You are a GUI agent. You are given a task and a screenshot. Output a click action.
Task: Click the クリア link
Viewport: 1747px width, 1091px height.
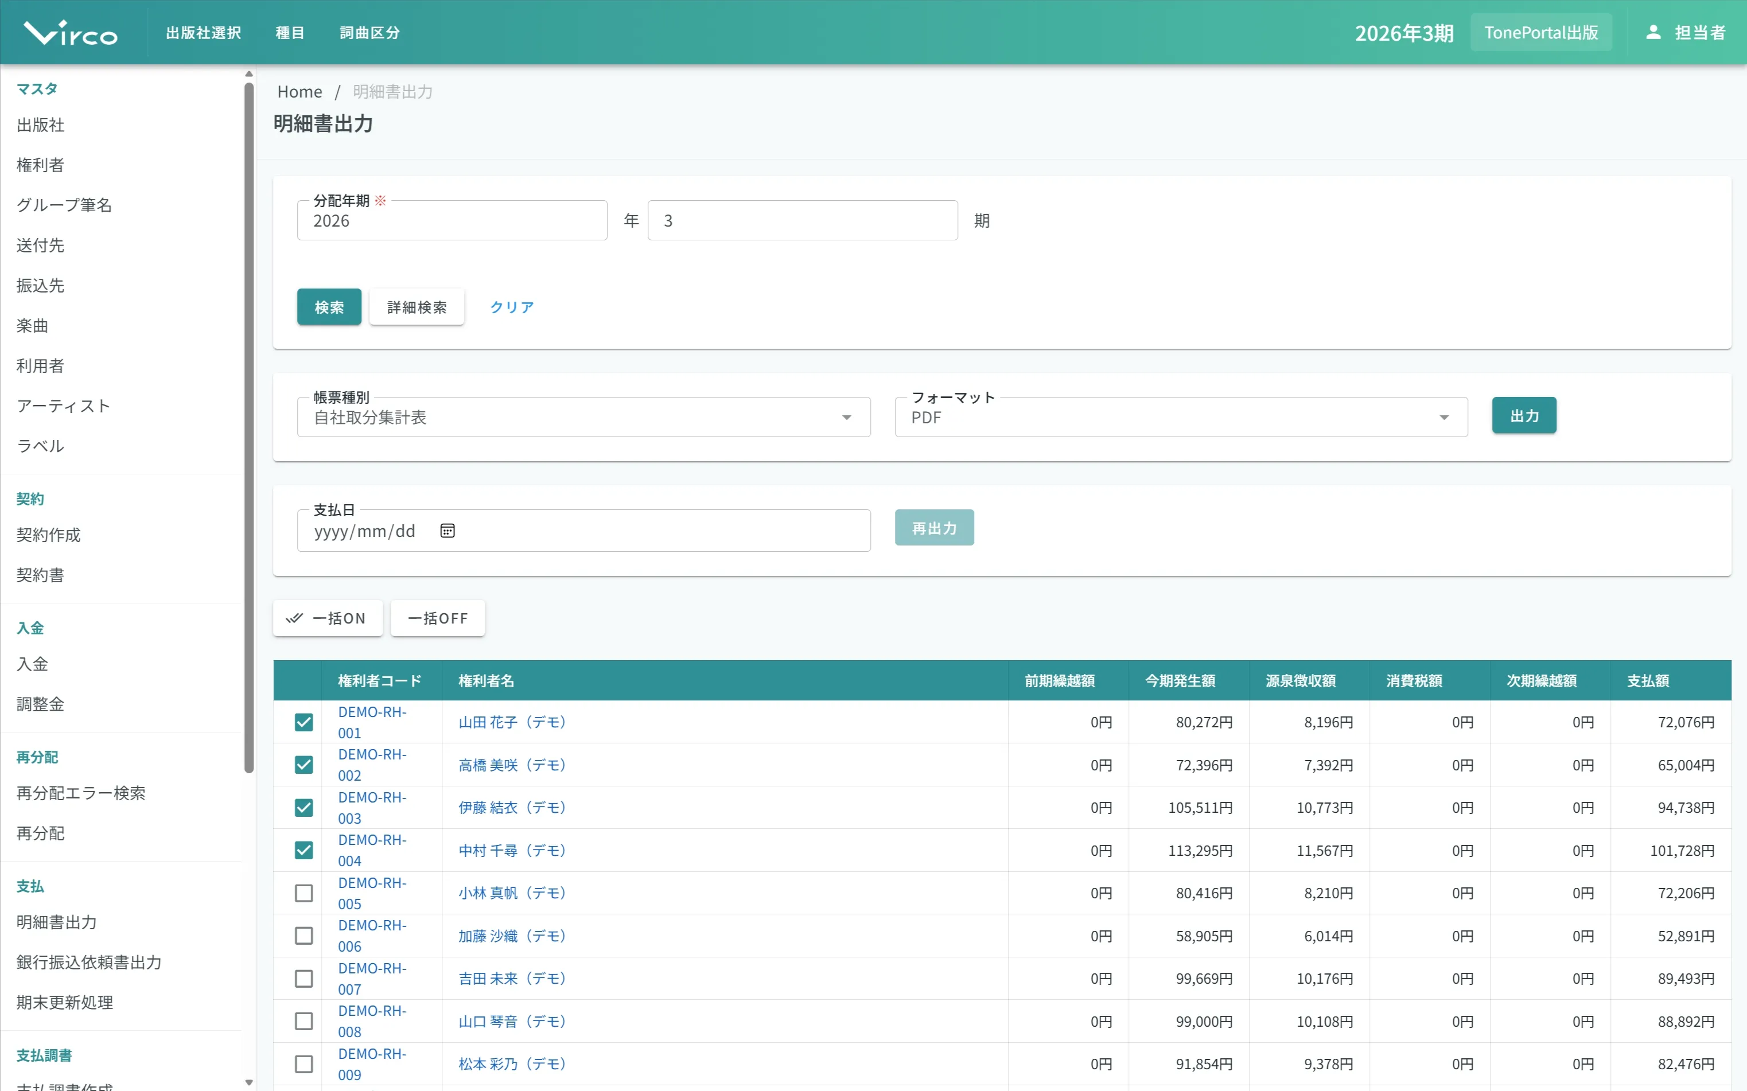(x=512, y=307)
